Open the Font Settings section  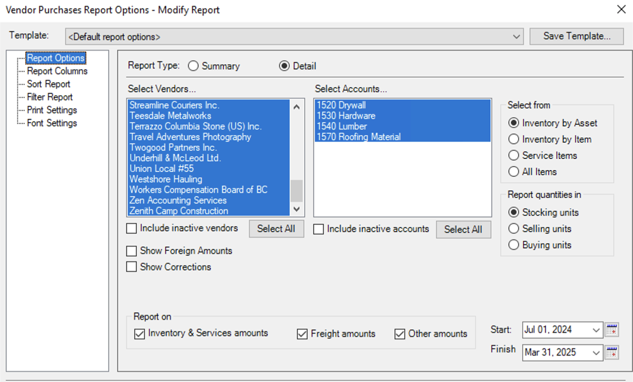click(52, 123)
